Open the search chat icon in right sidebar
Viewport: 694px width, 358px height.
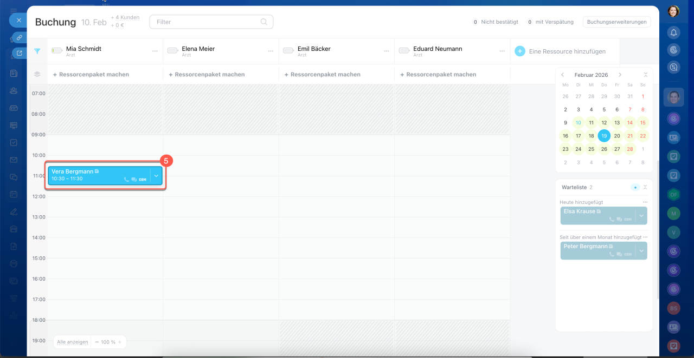coord(673,67)
